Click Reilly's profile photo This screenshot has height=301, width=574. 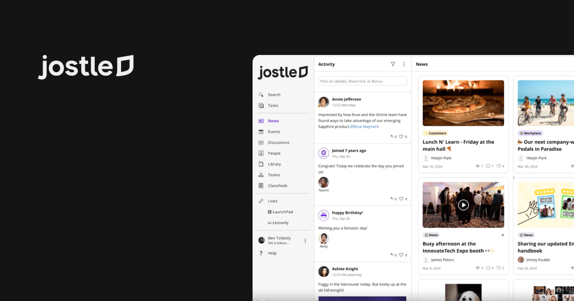(x=324, y=238)
